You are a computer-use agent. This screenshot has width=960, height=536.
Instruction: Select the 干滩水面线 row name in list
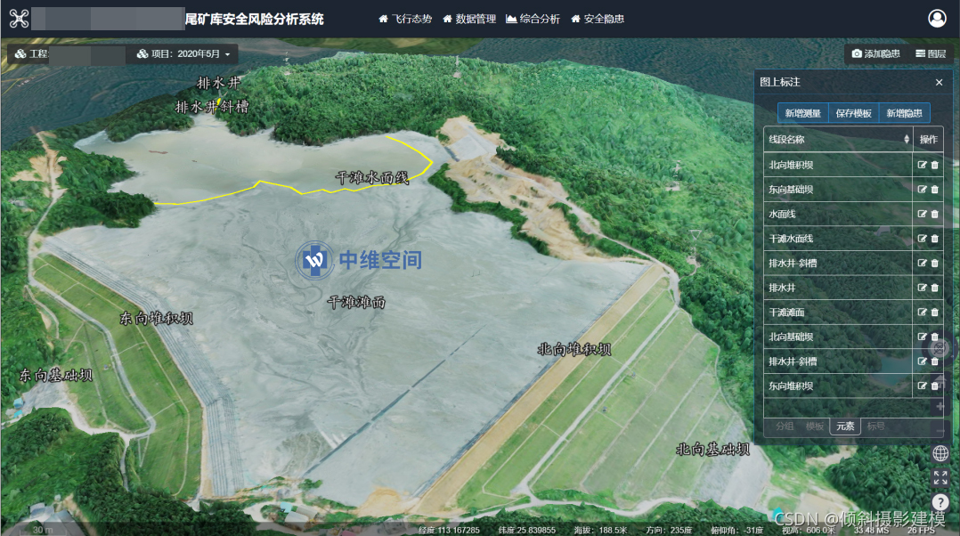coord(791,238)
